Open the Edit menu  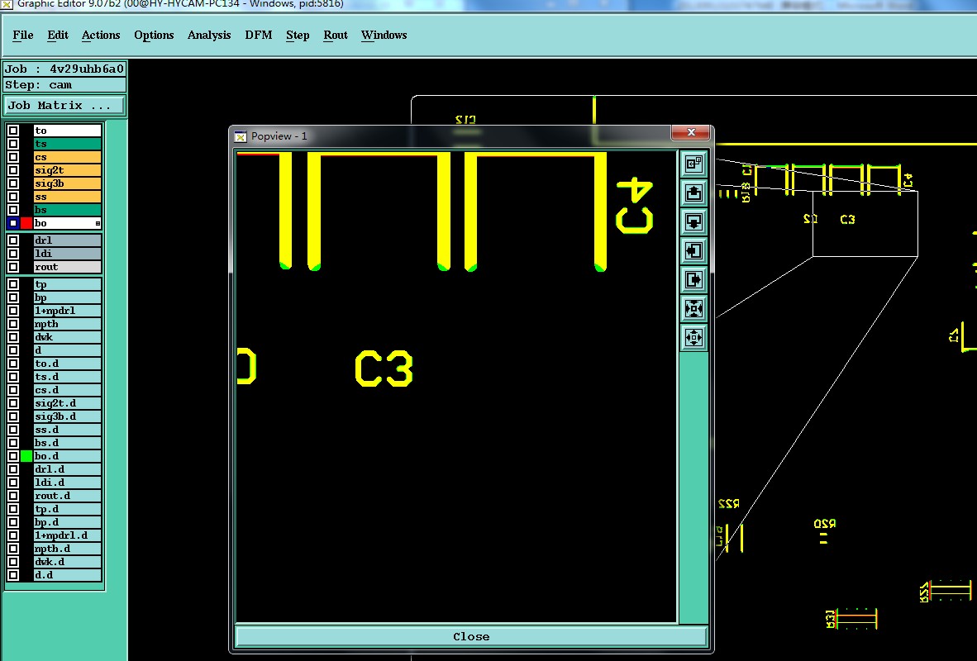(x=58, y=35)
